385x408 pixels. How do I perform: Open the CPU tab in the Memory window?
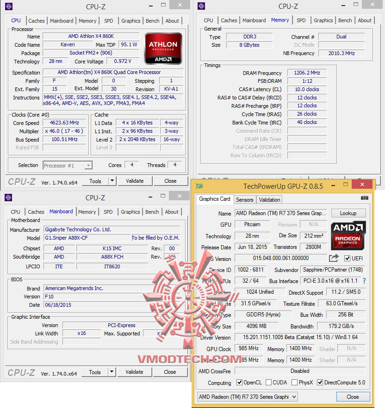208,20
